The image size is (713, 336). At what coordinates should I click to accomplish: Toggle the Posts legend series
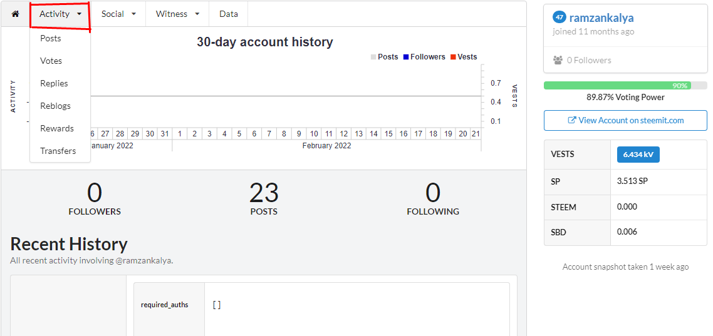click(384, 57)
